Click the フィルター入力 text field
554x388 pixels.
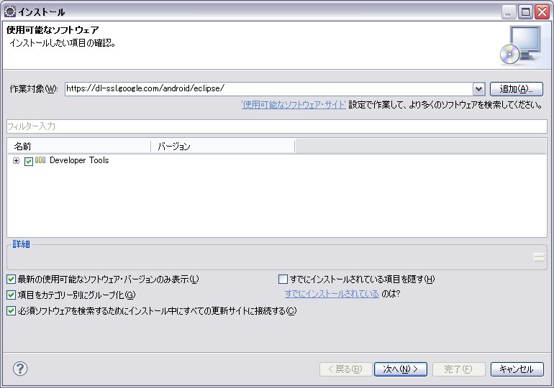tap(277, 126)
